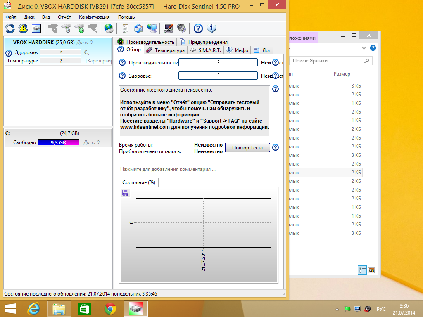Screen dimensions: 423x317
Task: Click the globe and monitor network icon
Action: [x=152, y=28]
